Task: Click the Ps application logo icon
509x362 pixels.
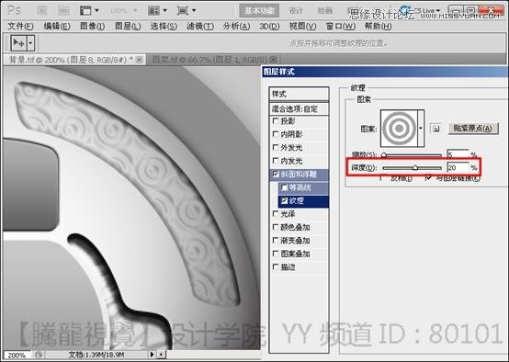Action: (x=14, y=10)
